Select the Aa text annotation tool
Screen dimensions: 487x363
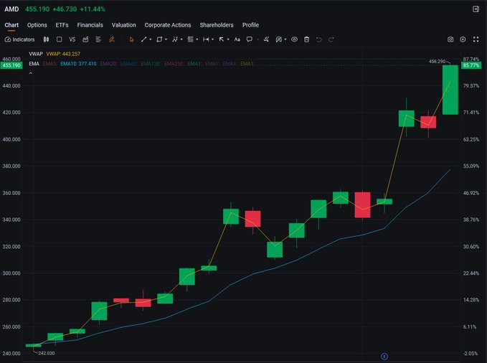237,39
